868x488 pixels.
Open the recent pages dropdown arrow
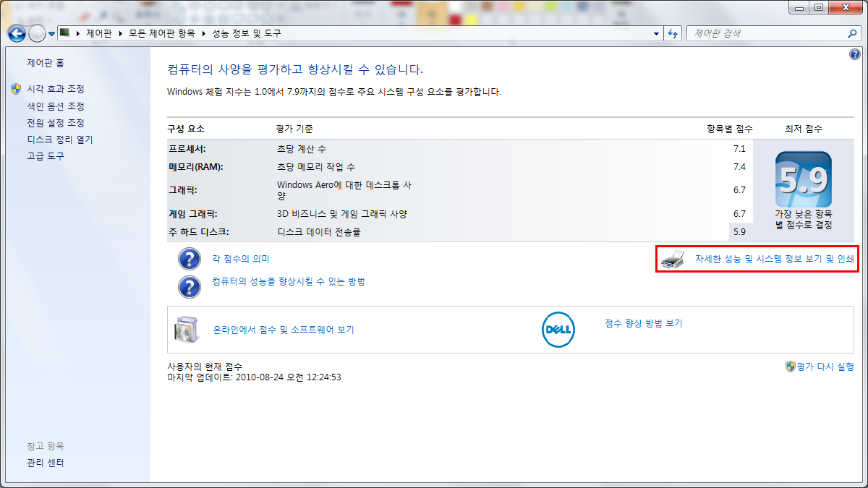coord(52,34)
